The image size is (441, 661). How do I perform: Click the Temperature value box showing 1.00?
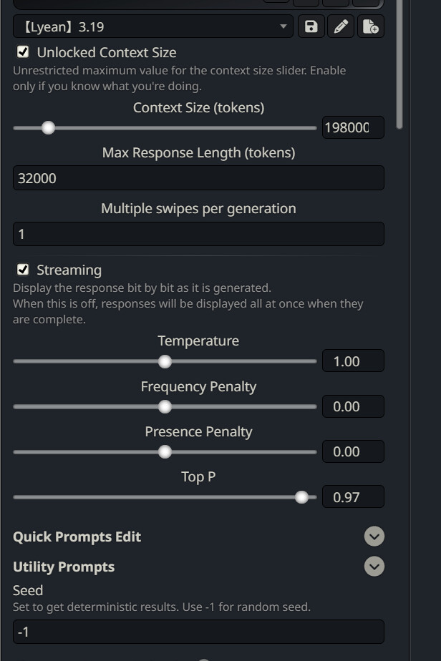pos(353,361)
